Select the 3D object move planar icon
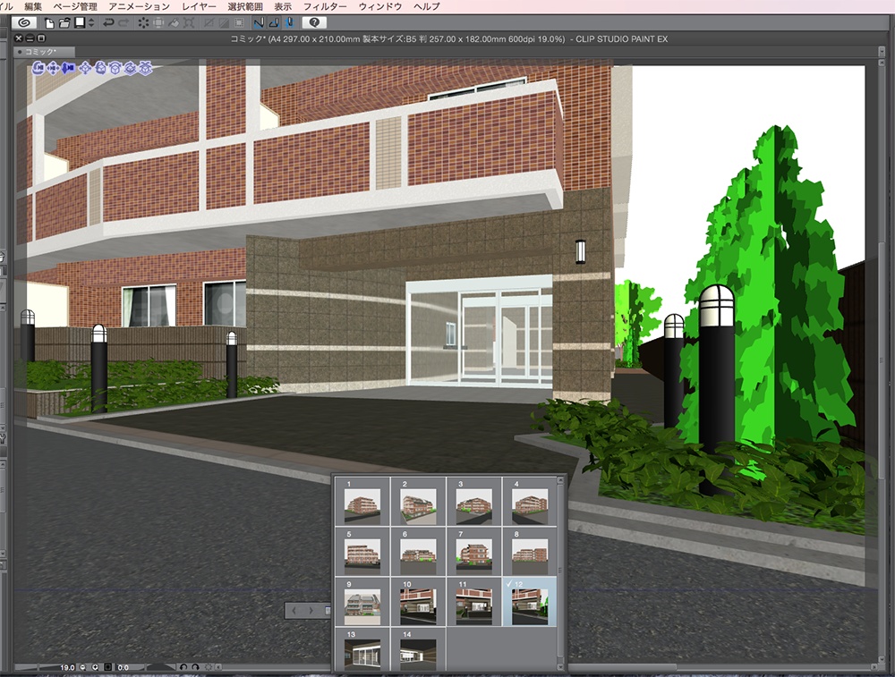 tap(86, 68)
